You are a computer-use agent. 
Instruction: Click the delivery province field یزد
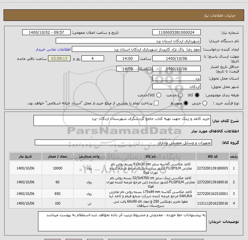tap(176, 78)
